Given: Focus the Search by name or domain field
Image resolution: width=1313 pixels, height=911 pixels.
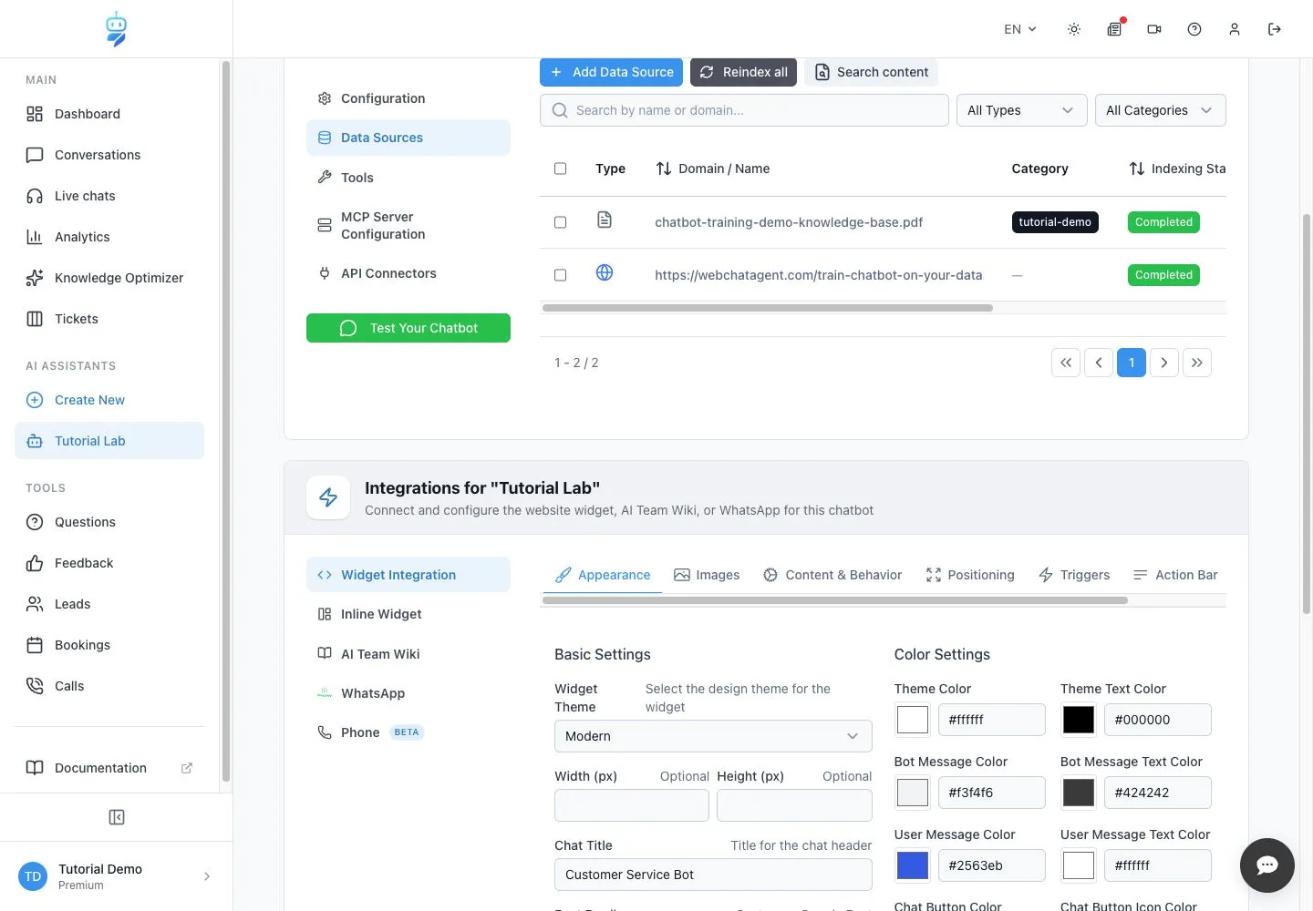Looking at the screenshot, I should coord(744,110).
